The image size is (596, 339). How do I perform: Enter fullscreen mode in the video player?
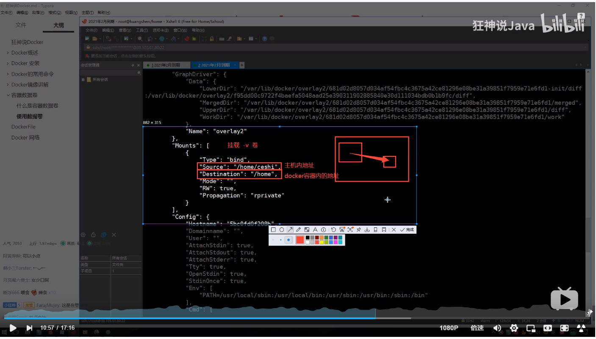pos(564,328)
